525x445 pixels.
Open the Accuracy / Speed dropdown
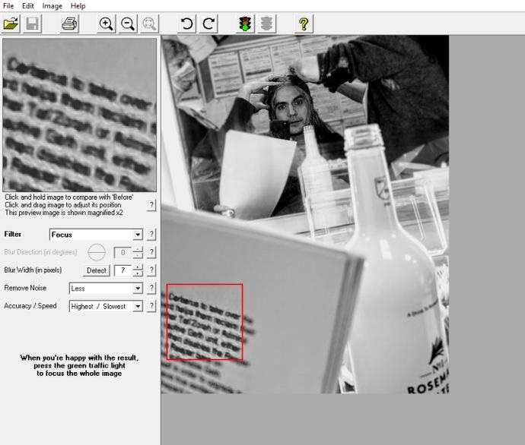pos(138,307)
